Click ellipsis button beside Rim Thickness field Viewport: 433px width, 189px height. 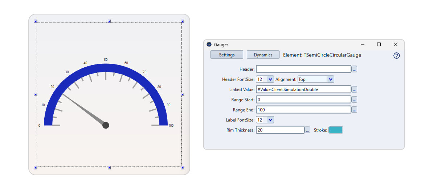tap(307, 130)
